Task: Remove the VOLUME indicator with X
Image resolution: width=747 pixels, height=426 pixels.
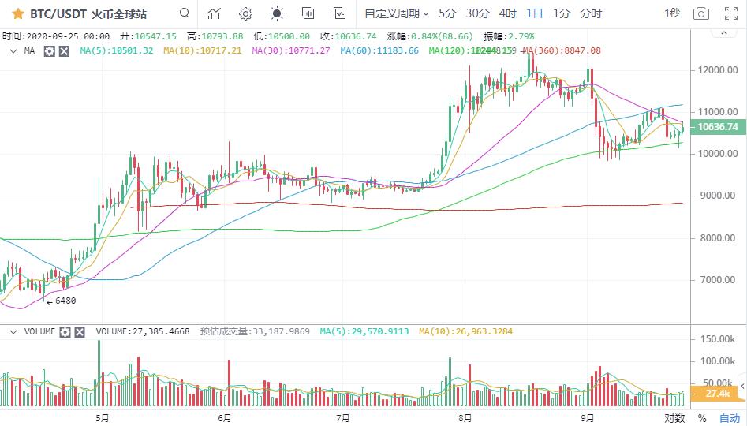Action: [x=79, y=332]
